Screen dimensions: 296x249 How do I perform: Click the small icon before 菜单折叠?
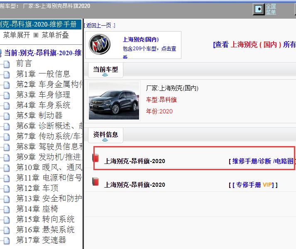(x=36, y=35)
